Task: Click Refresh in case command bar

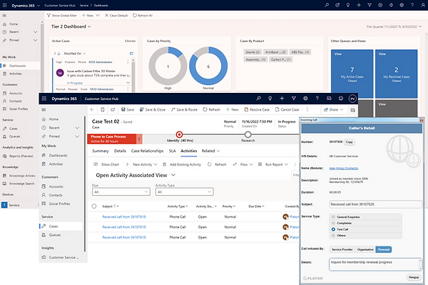Action: pos(211,109)
